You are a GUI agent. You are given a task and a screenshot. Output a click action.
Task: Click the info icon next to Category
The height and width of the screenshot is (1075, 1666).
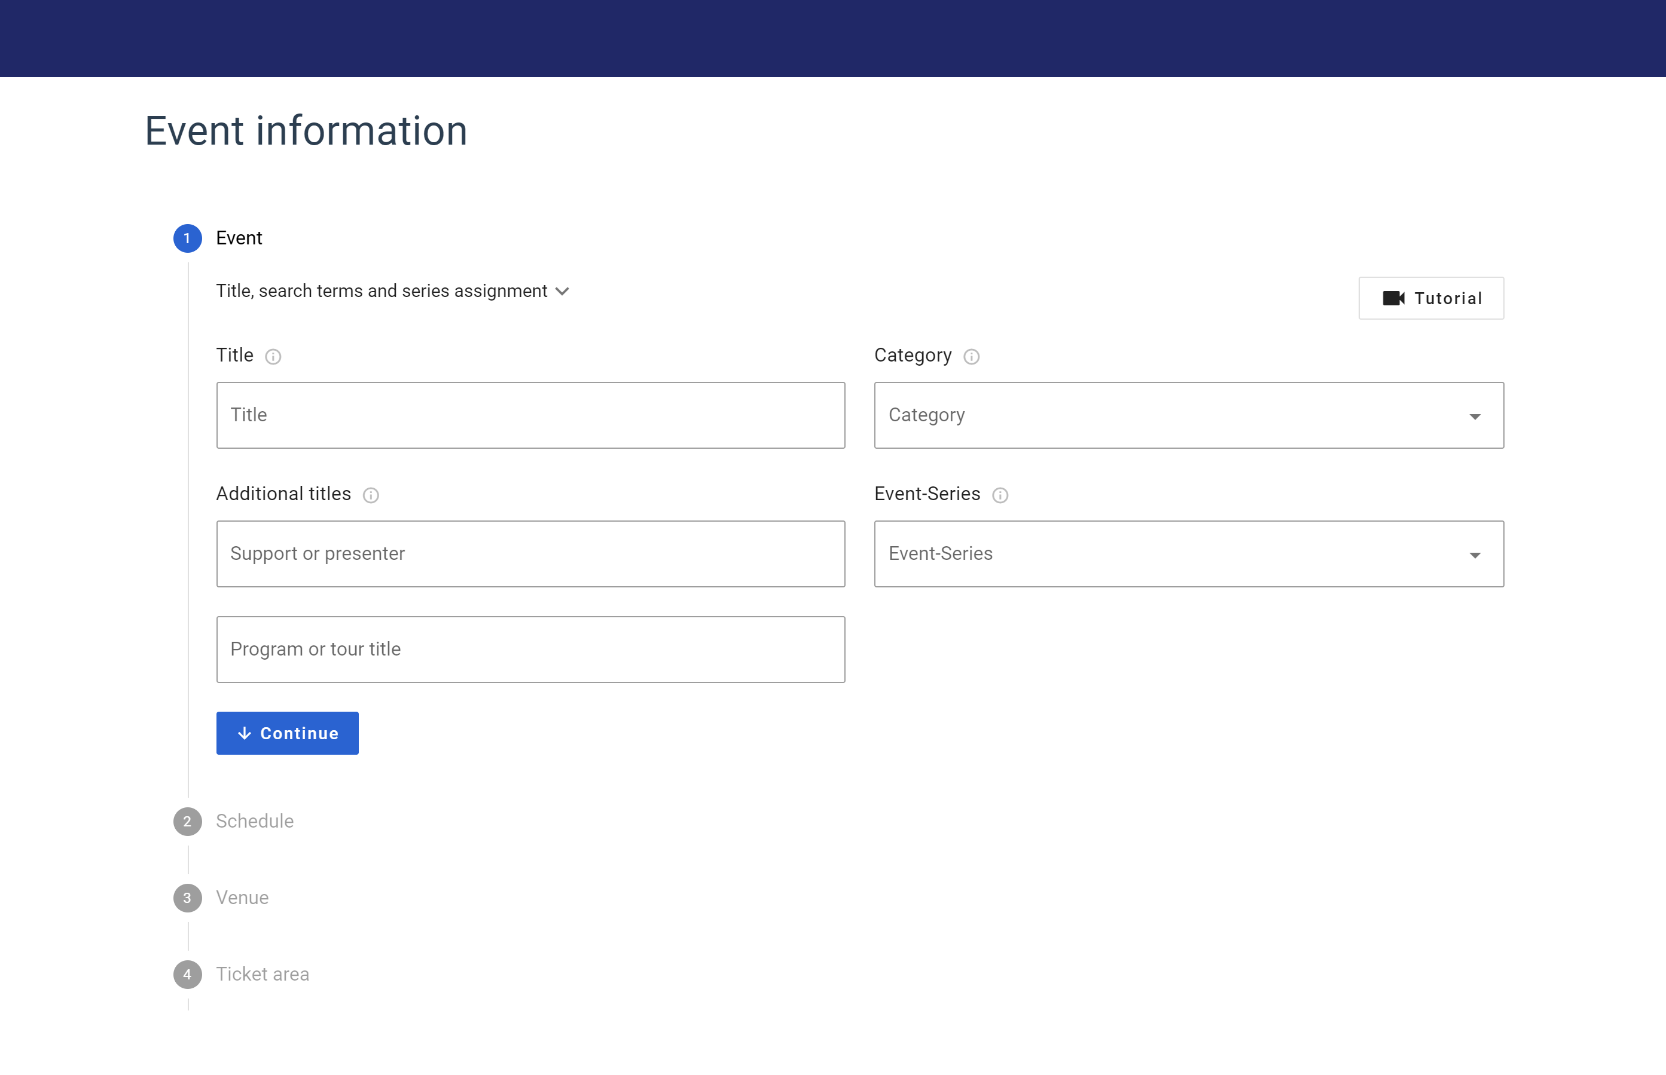point(971,357)
